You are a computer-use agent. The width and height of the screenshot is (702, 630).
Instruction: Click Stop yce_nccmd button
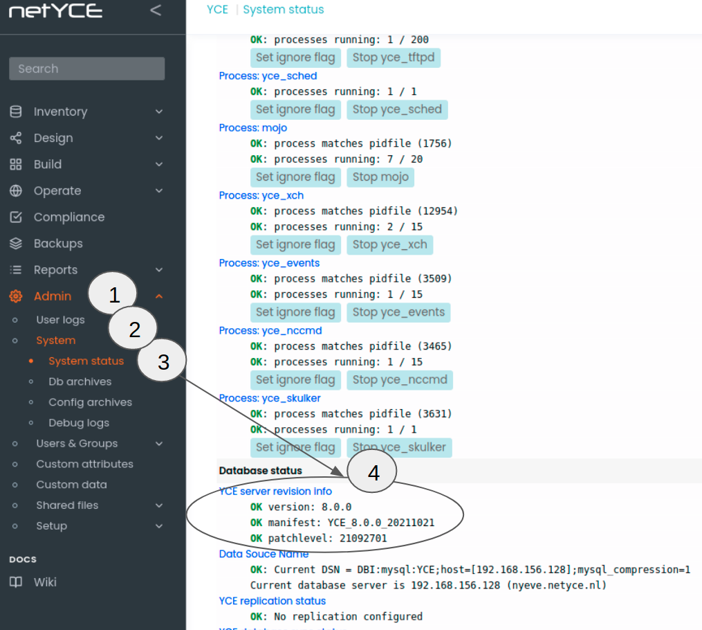point(400,380)
